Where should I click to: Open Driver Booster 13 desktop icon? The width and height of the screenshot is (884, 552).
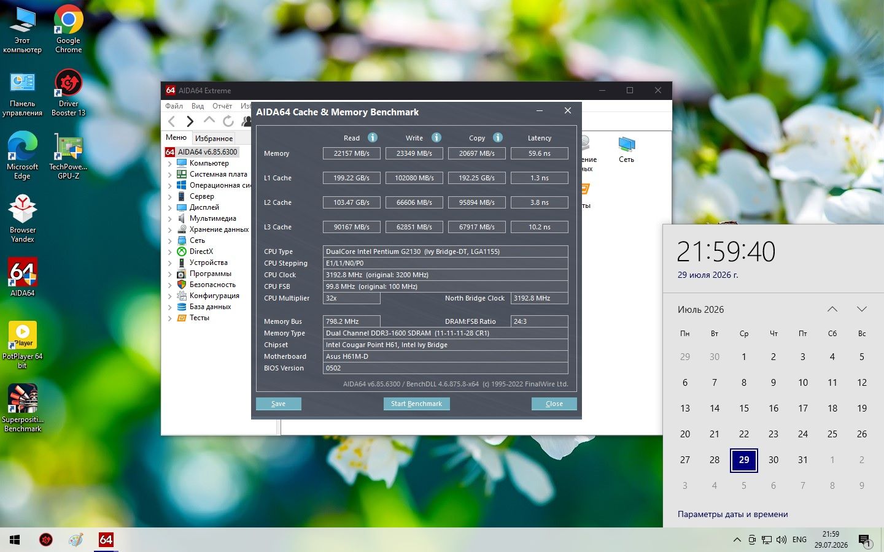coord(69,92)
